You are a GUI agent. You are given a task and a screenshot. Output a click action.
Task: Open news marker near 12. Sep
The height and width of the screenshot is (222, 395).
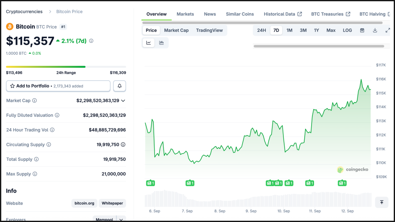(x=342, y=183)
